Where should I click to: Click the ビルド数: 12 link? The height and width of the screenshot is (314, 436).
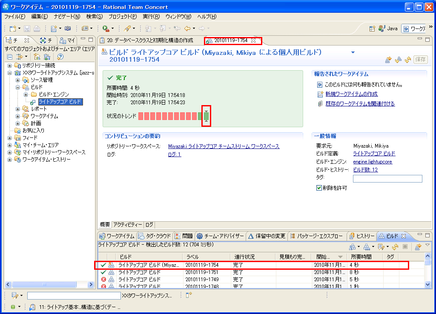365,170
